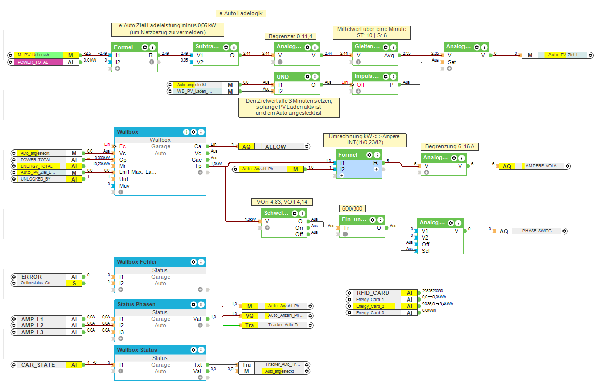The width and height of the screenshot is (608, 389).
Task: Click plus under Muv on Wallbox block
Action: coord(121,192)
